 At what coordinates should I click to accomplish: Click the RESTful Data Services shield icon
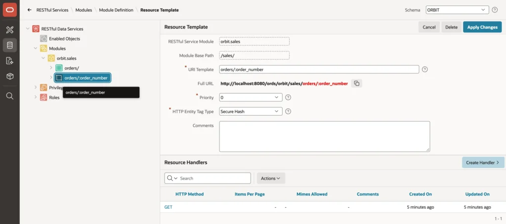pyautogui.click(x=36, y=29)
